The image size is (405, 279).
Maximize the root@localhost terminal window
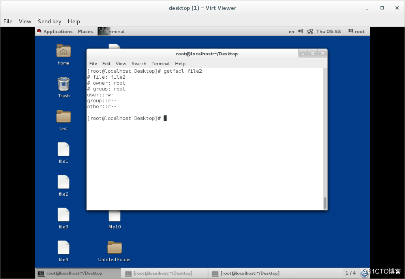tap(313, 53)
